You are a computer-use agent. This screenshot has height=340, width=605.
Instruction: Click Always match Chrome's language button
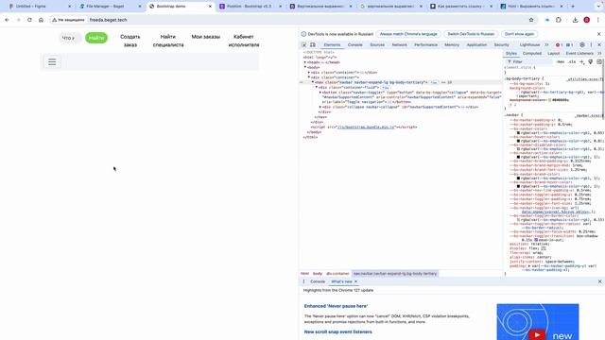408,34
